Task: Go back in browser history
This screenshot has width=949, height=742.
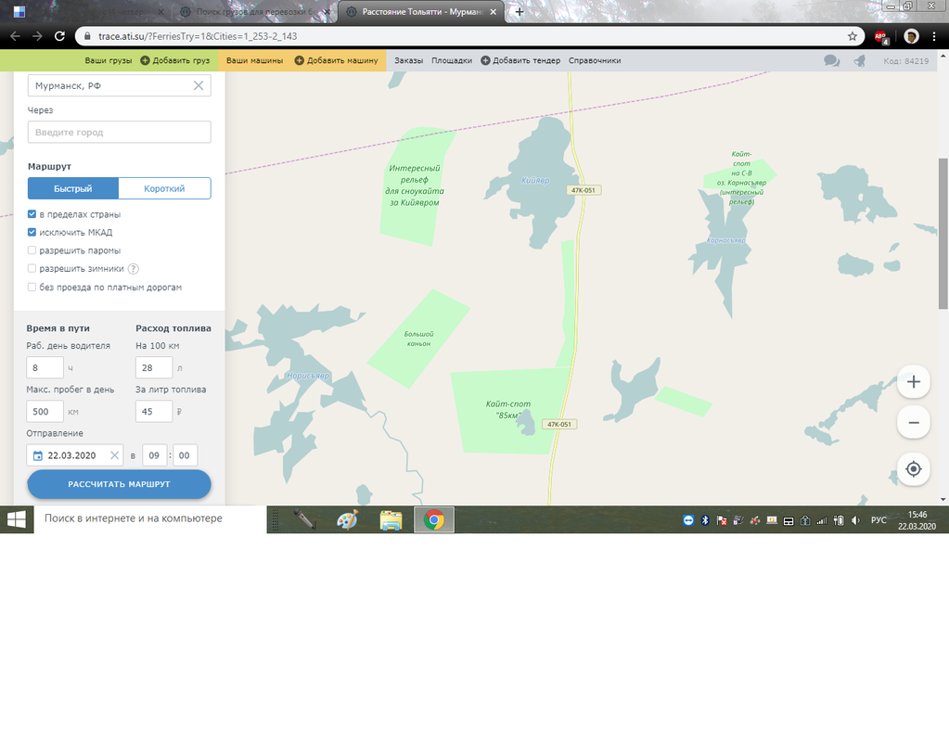Action: coord(15,36)
